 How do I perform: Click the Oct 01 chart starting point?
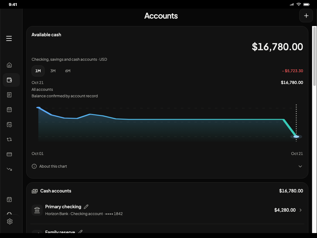pyautogui.click(x=38, y=108)
